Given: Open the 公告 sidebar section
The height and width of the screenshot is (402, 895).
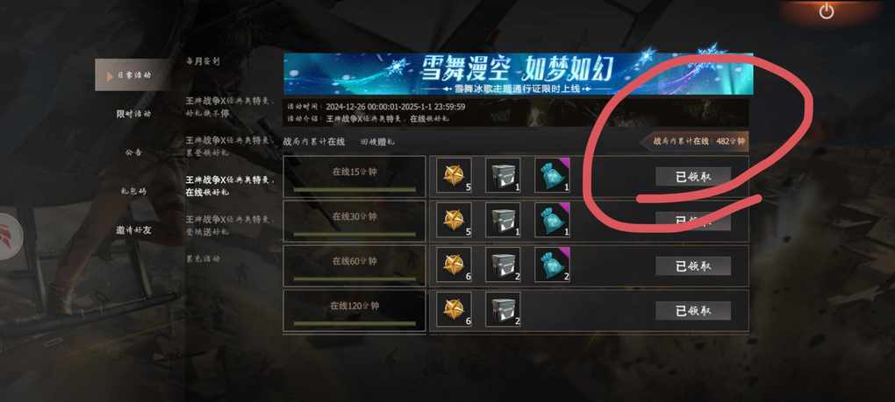Looking at the screenshot, I should [x=133, y=152].
